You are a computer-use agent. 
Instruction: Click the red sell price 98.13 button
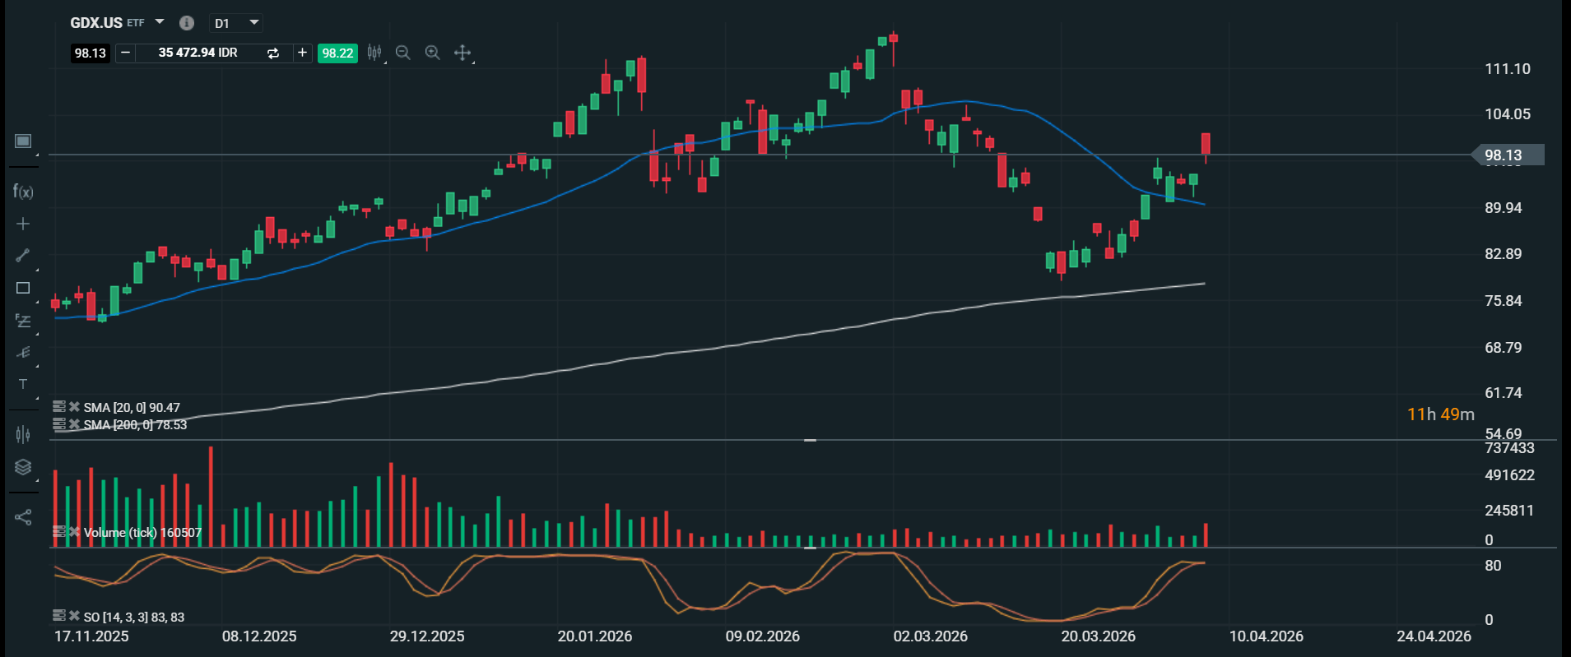90,53
